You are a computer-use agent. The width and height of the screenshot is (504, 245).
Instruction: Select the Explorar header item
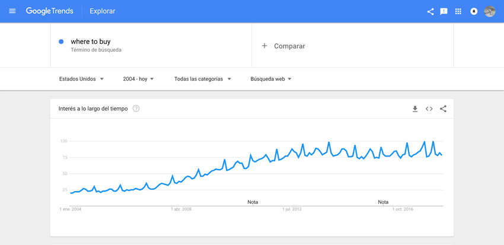[x=102, y=11]
